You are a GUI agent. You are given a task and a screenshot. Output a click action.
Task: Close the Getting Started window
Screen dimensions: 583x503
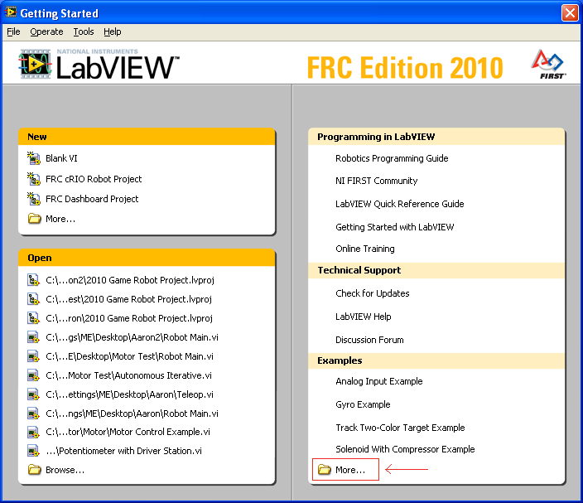pos(570,13)
